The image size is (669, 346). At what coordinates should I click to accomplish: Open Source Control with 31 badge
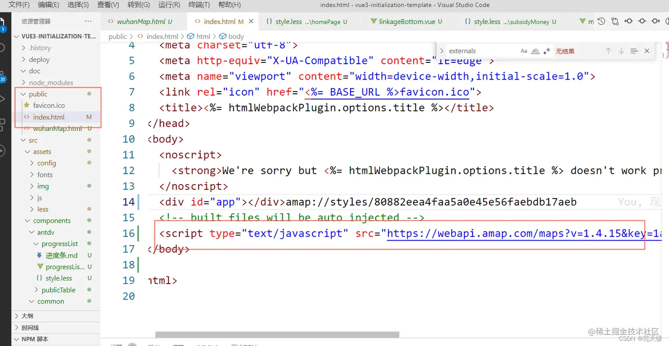coord(2,76)
